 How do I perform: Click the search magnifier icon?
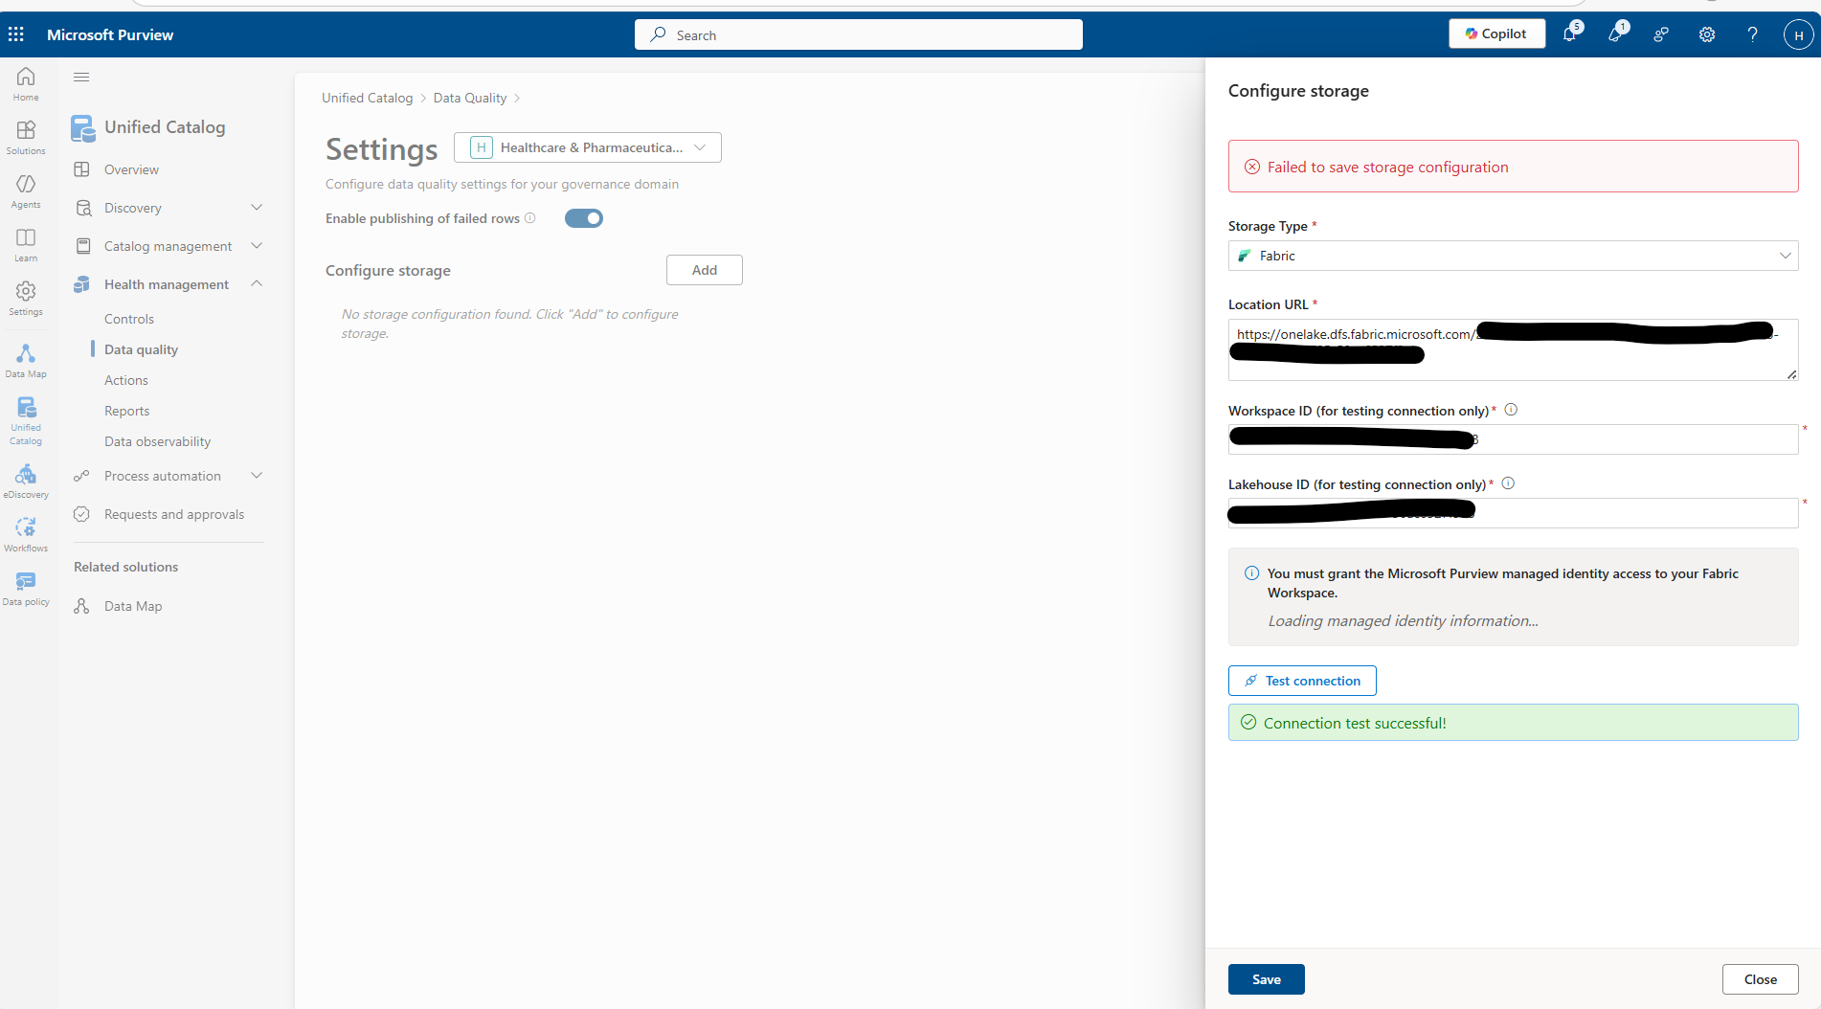pos(658,34)
